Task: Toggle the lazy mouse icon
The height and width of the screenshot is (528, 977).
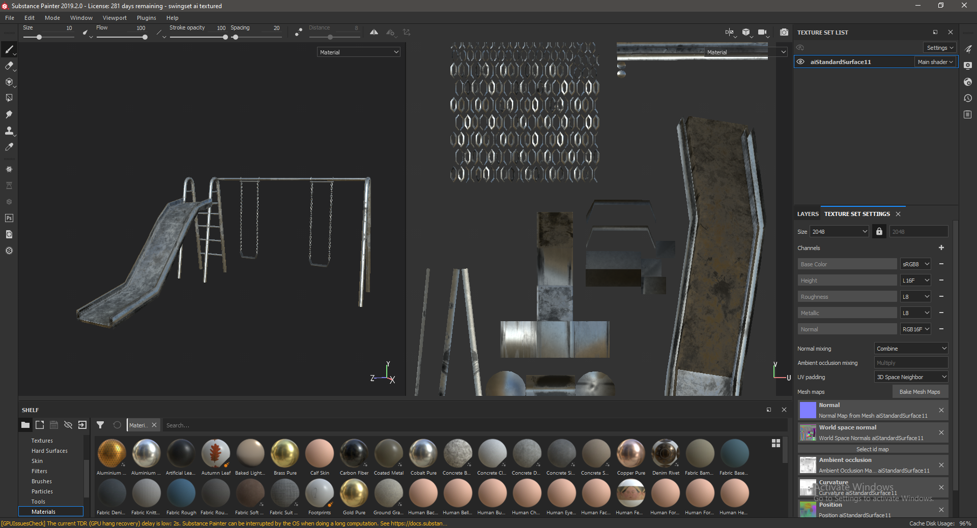Action: coord(299,32)
